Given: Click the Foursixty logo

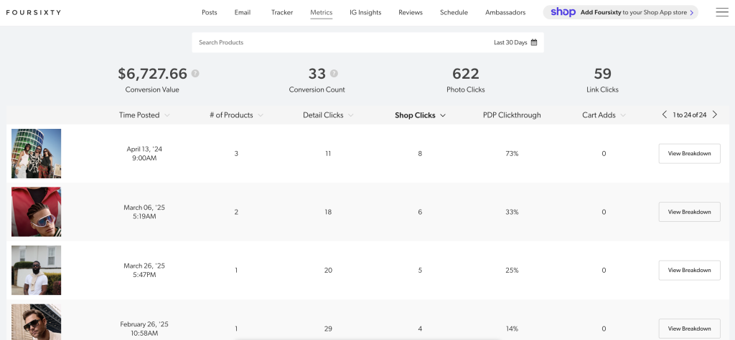Looking at the screenshot, I should click(33, 13).
